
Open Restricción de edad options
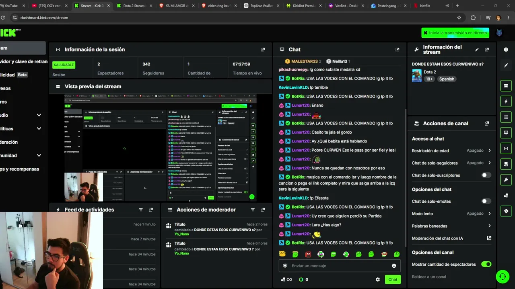coord(451,151)
